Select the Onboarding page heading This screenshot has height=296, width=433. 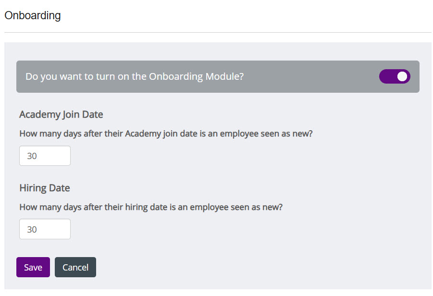click(x=32, y=15)
